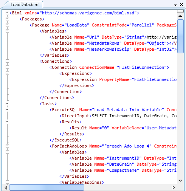Collapse the Results element
Viewport: 186px width, 191px height.
tap(8, 122)
